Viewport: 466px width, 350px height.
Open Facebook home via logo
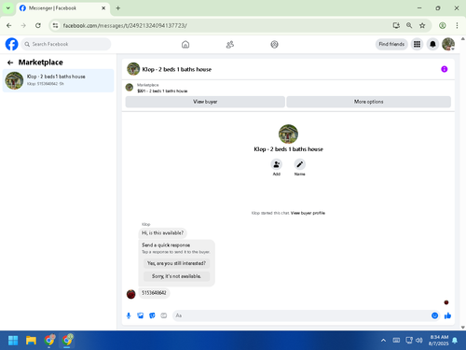(12, 44)
